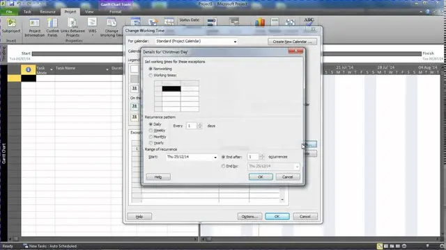This screenshot has width=446, height=250.
Task: Choose Weekly recurrence pattern
Action: [151, 131]
